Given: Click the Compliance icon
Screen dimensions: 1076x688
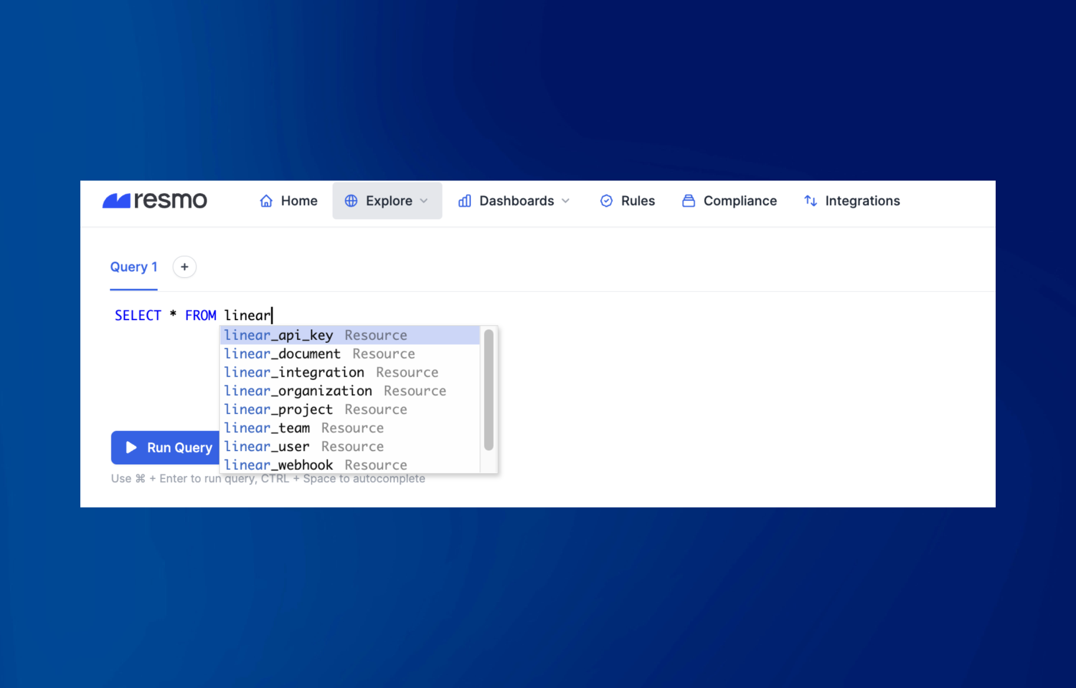Looking at the screenshot, I should [688, 201].
